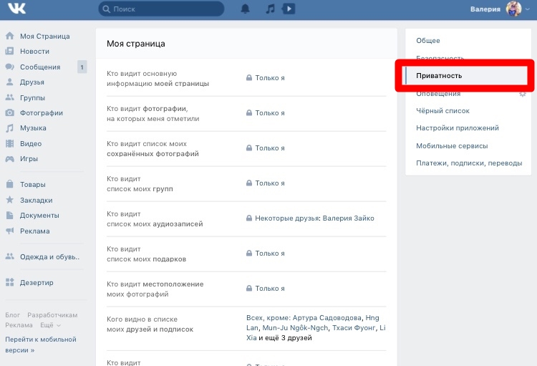Open the music note icon in header
The width and height of the screenshot is (537, 366).
point(270,9)
